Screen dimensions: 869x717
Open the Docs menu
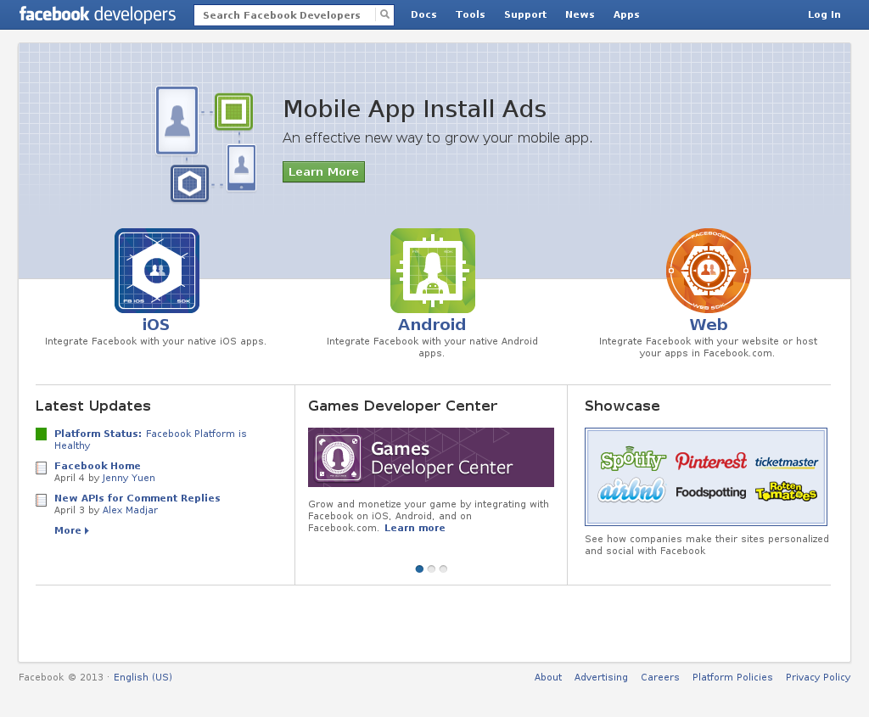tap(423, 14)
